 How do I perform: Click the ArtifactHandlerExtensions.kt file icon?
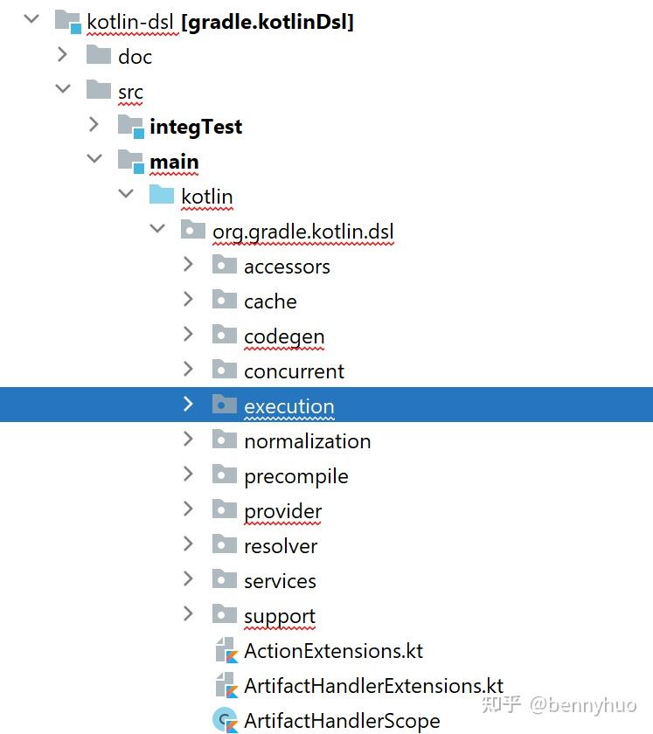226,685
